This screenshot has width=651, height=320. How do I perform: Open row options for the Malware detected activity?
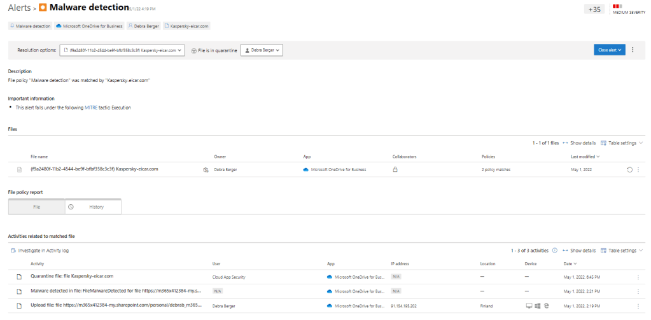click(638, 291)
